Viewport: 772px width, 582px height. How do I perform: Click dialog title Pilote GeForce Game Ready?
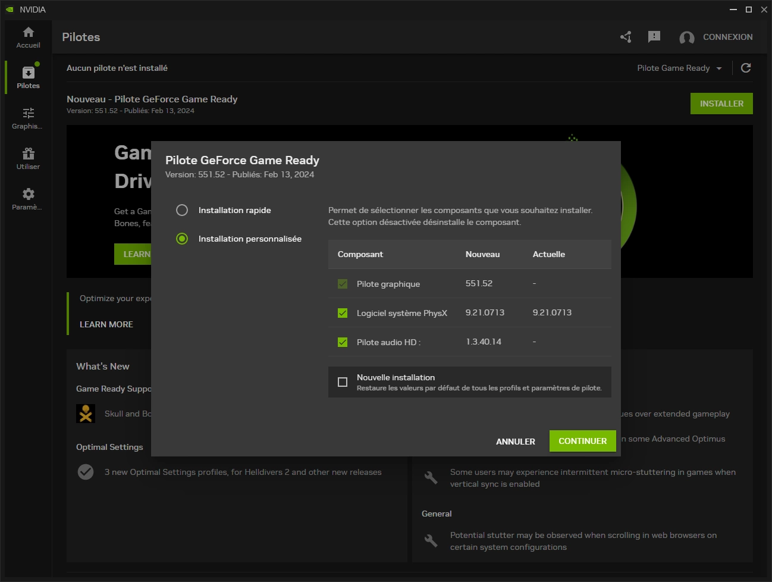click(x=242, y=160)
